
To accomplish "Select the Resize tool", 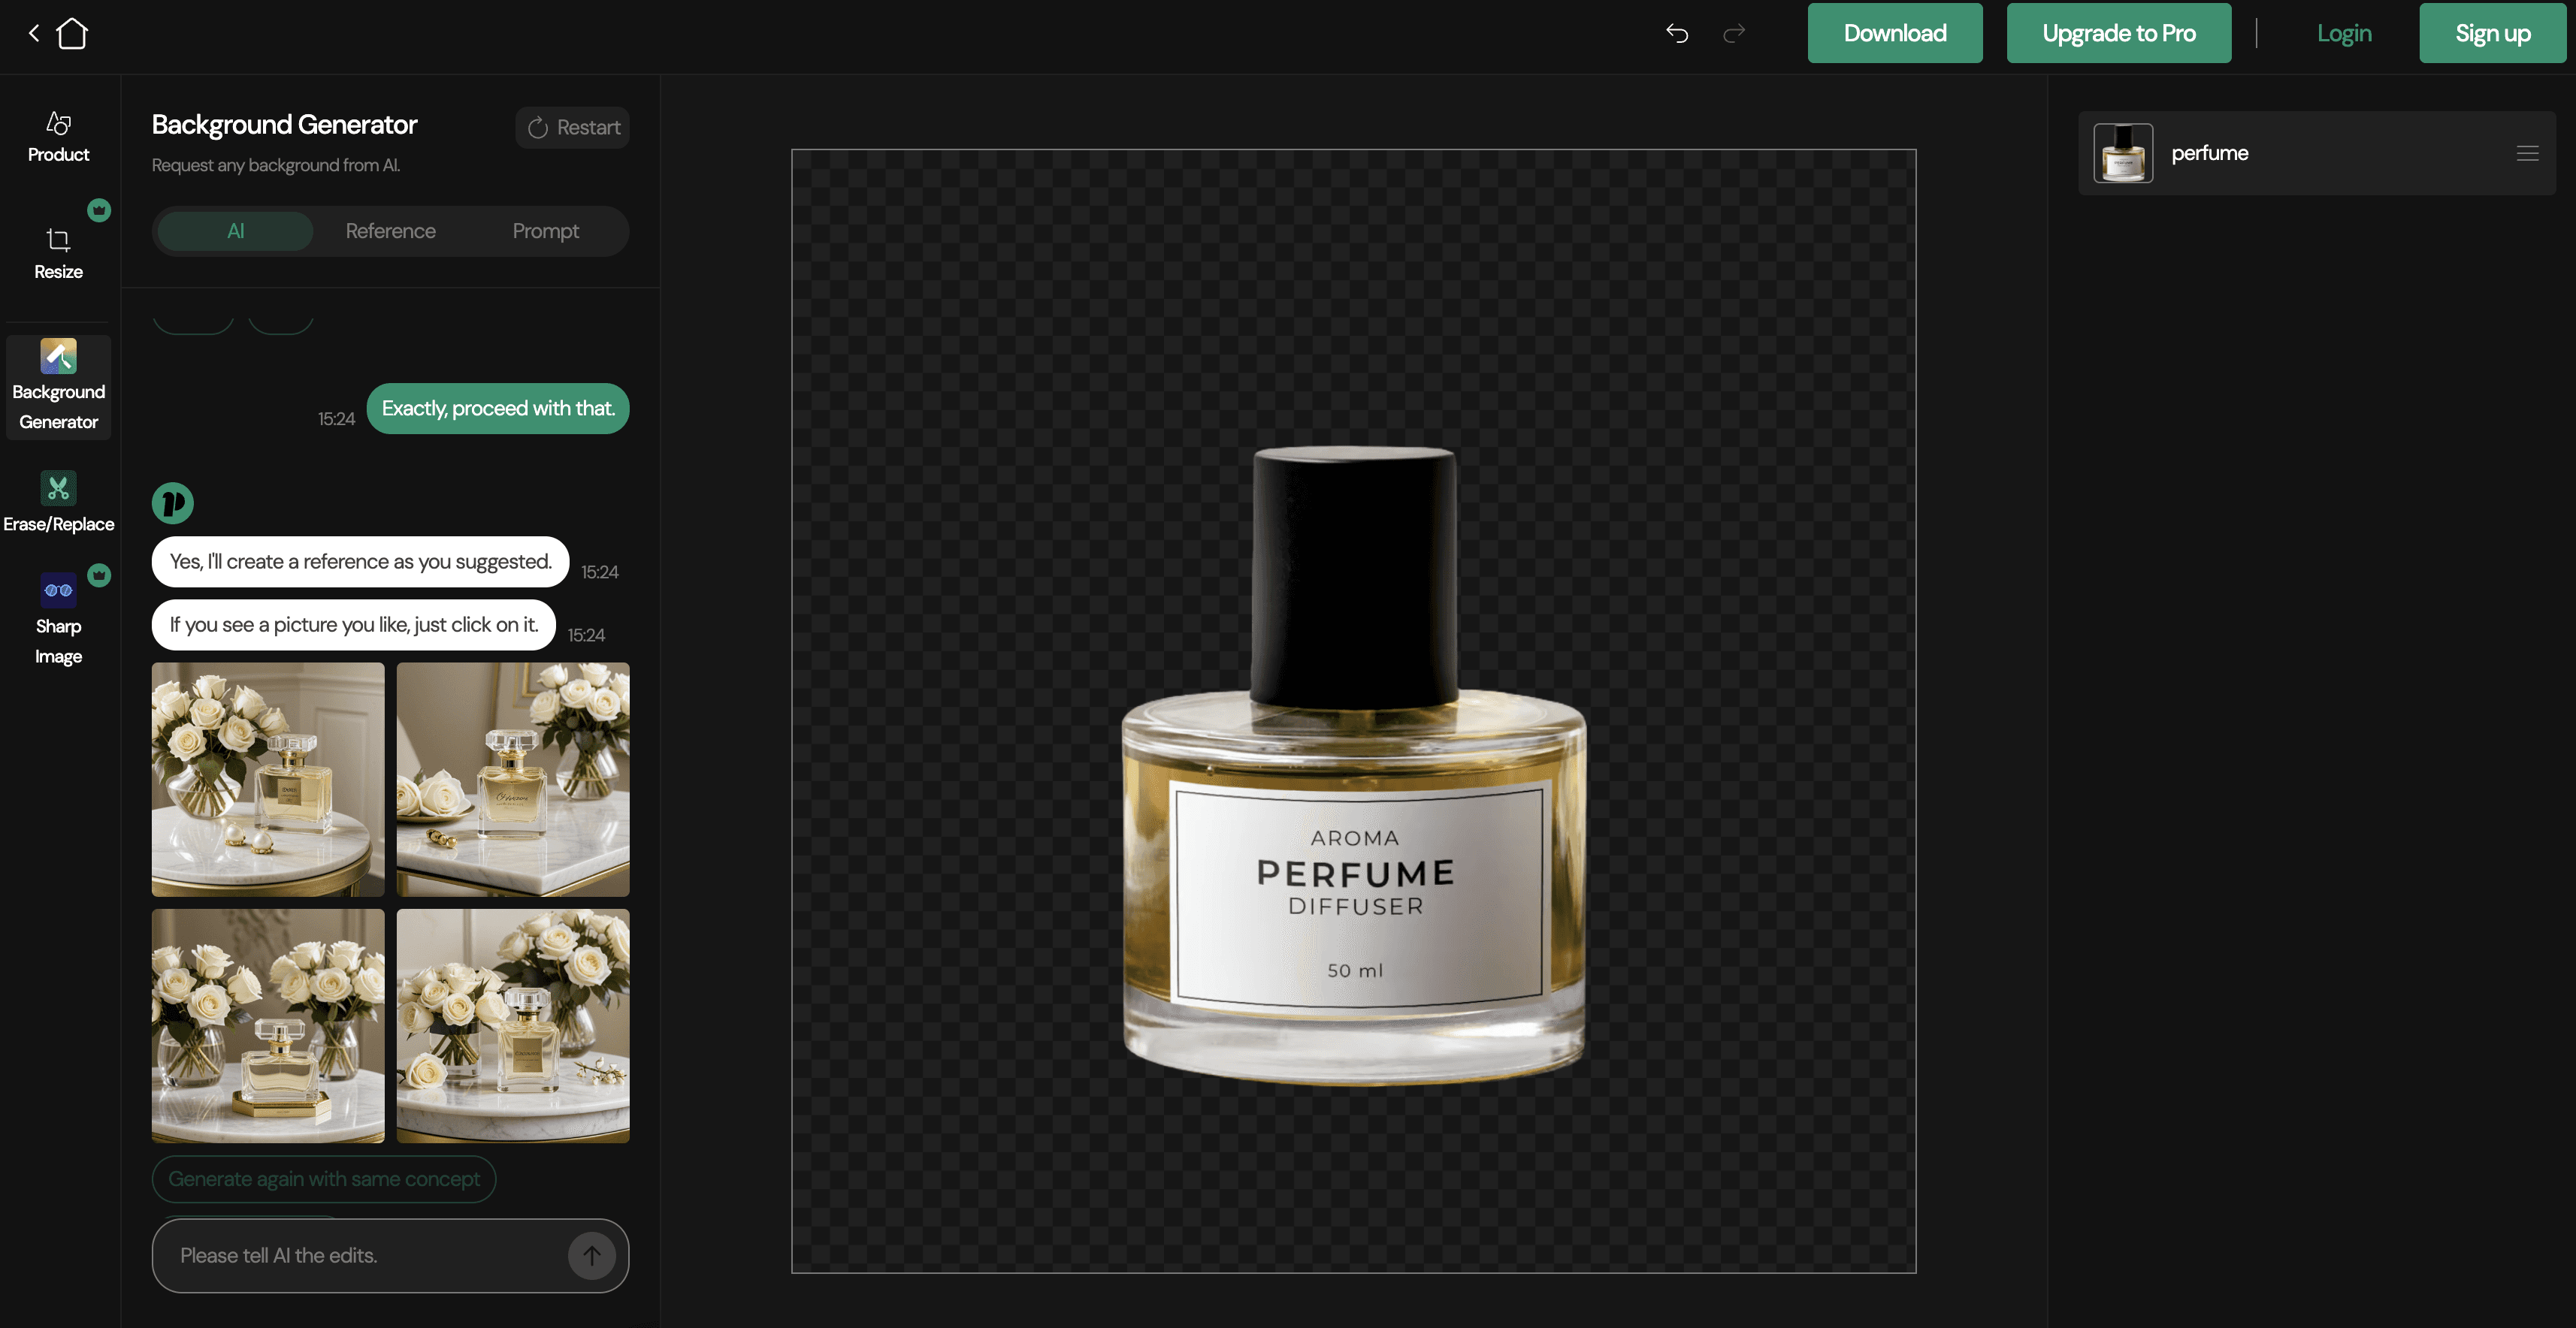I will coord(58,254).
